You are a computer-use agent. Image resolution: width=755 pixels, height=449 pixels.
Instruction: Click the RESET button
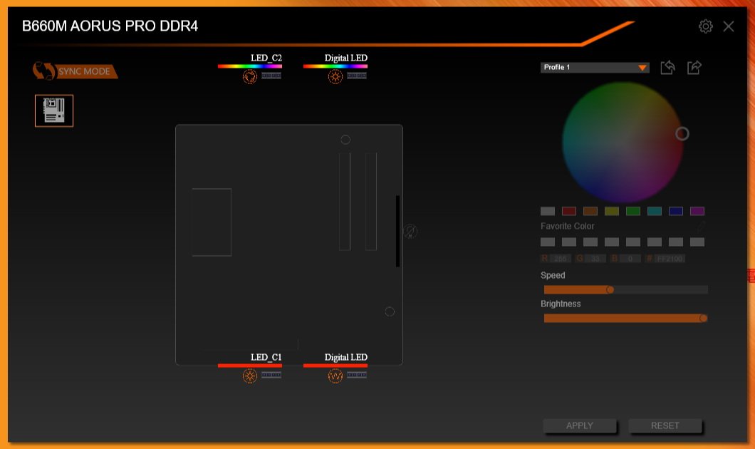pyautogui.click(x=665, y=425)
